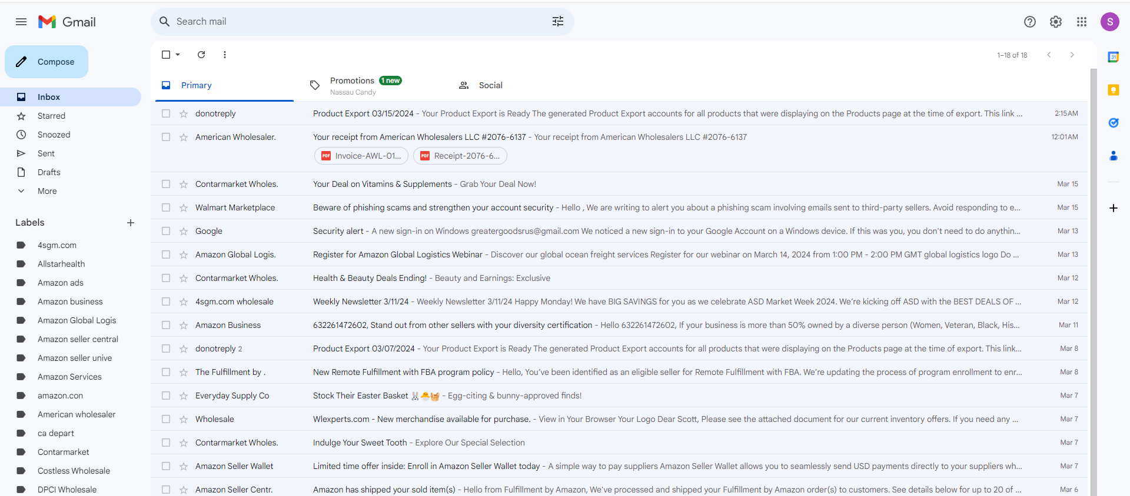This screenshot has width=1130, height=496.
Task: Open the toolbar More options menu
Action: point(225,55)
